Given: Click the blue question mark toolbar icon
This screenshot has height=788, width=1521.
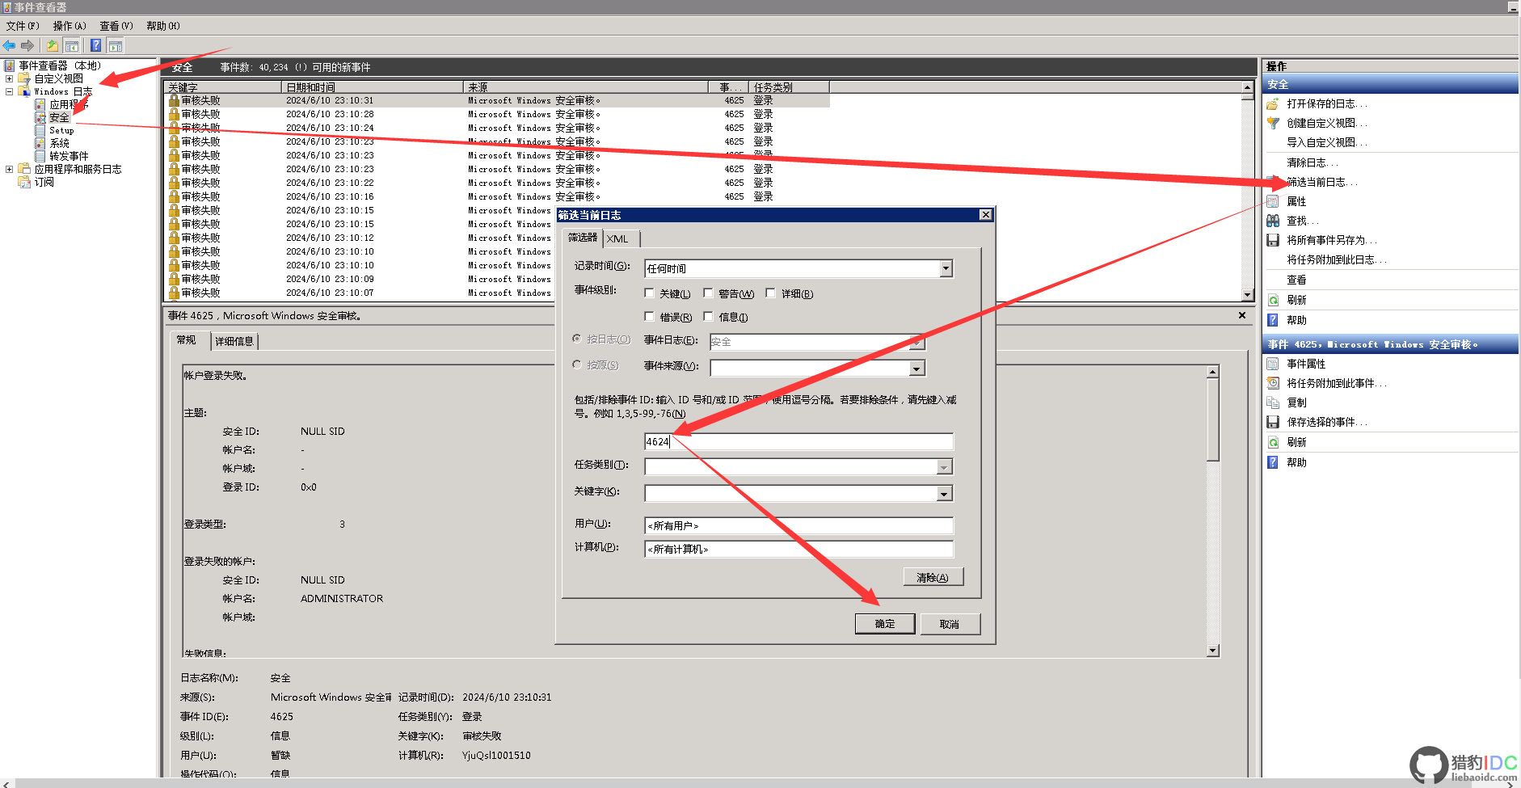Looking at the screenshot, I should 95,45.
